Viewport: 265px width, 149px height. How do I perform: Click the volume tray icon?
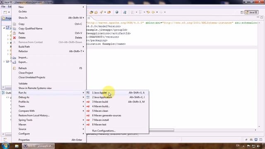(258, 146)
